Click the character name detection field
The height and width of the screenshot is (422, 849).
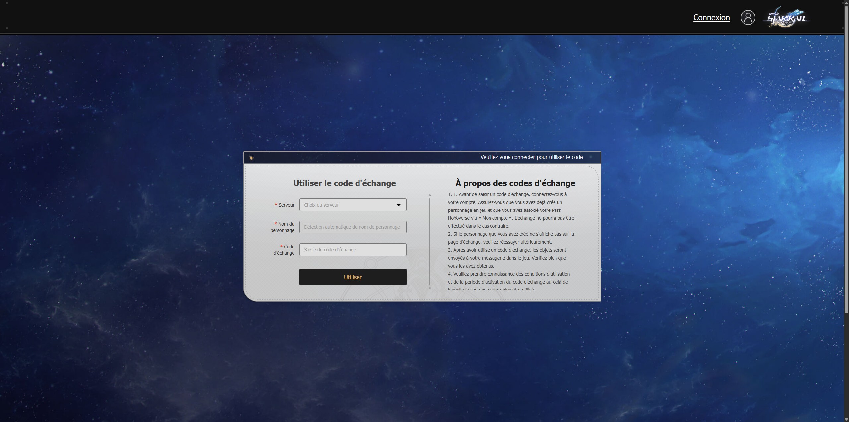pos(353,227)
